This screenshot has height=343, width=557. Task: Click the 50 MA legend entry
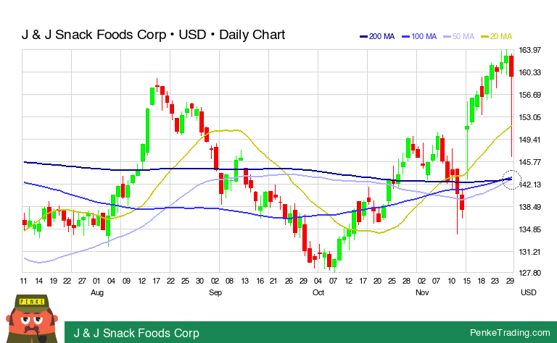pos(459,36)
